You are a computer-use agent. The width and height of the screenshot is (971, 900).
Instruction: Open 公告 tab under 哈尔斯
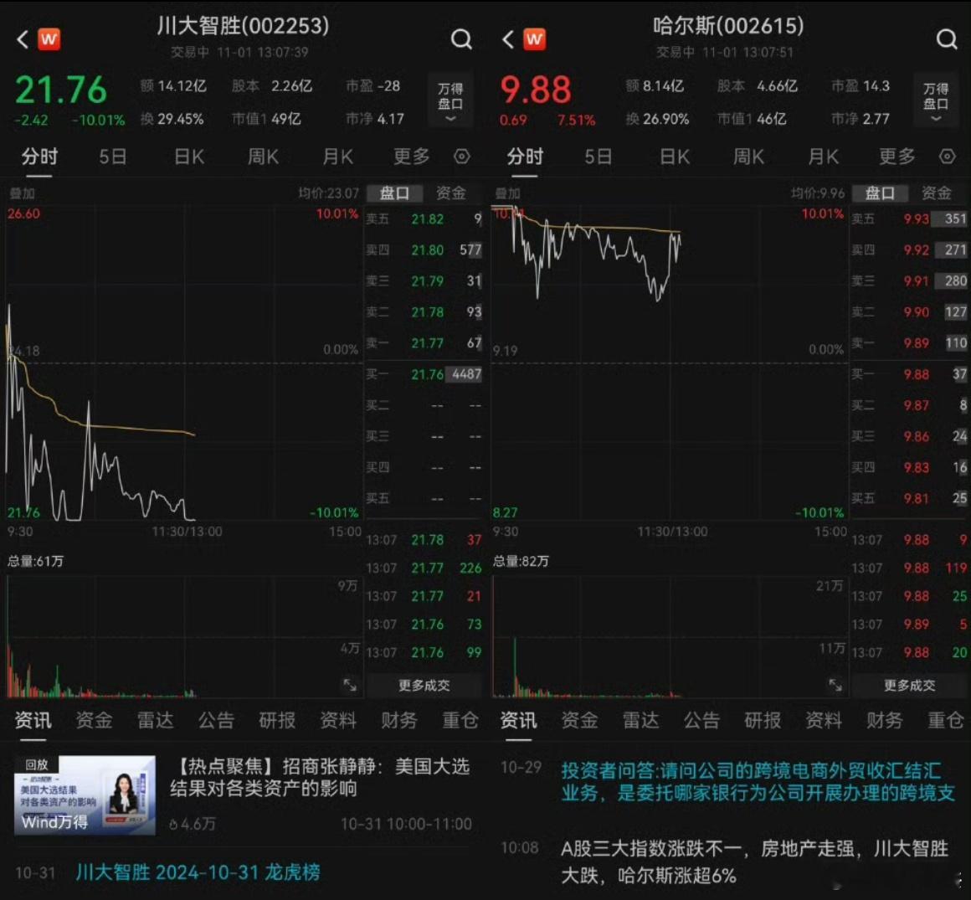(701, 720)
